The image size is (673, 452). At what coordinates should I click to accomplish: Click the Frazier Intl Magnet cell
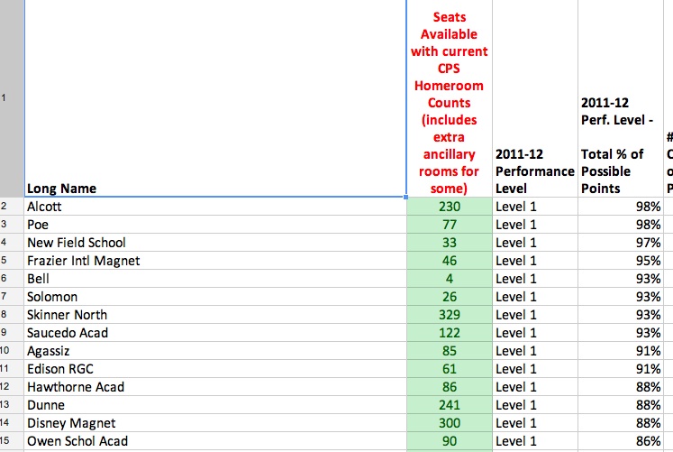[x=214, y=261]
